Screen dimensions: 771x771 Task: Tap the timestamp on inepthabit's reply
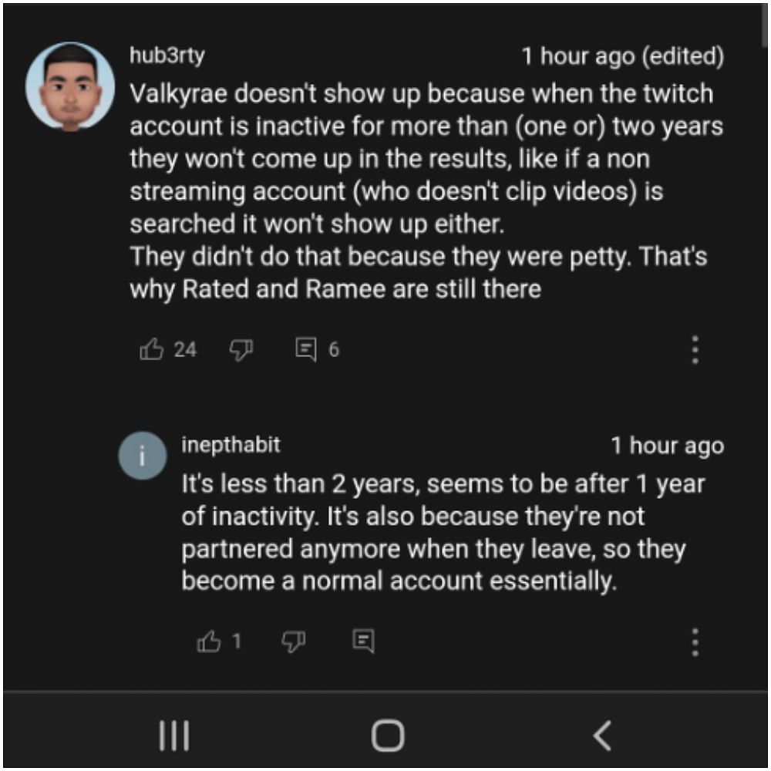667,446
